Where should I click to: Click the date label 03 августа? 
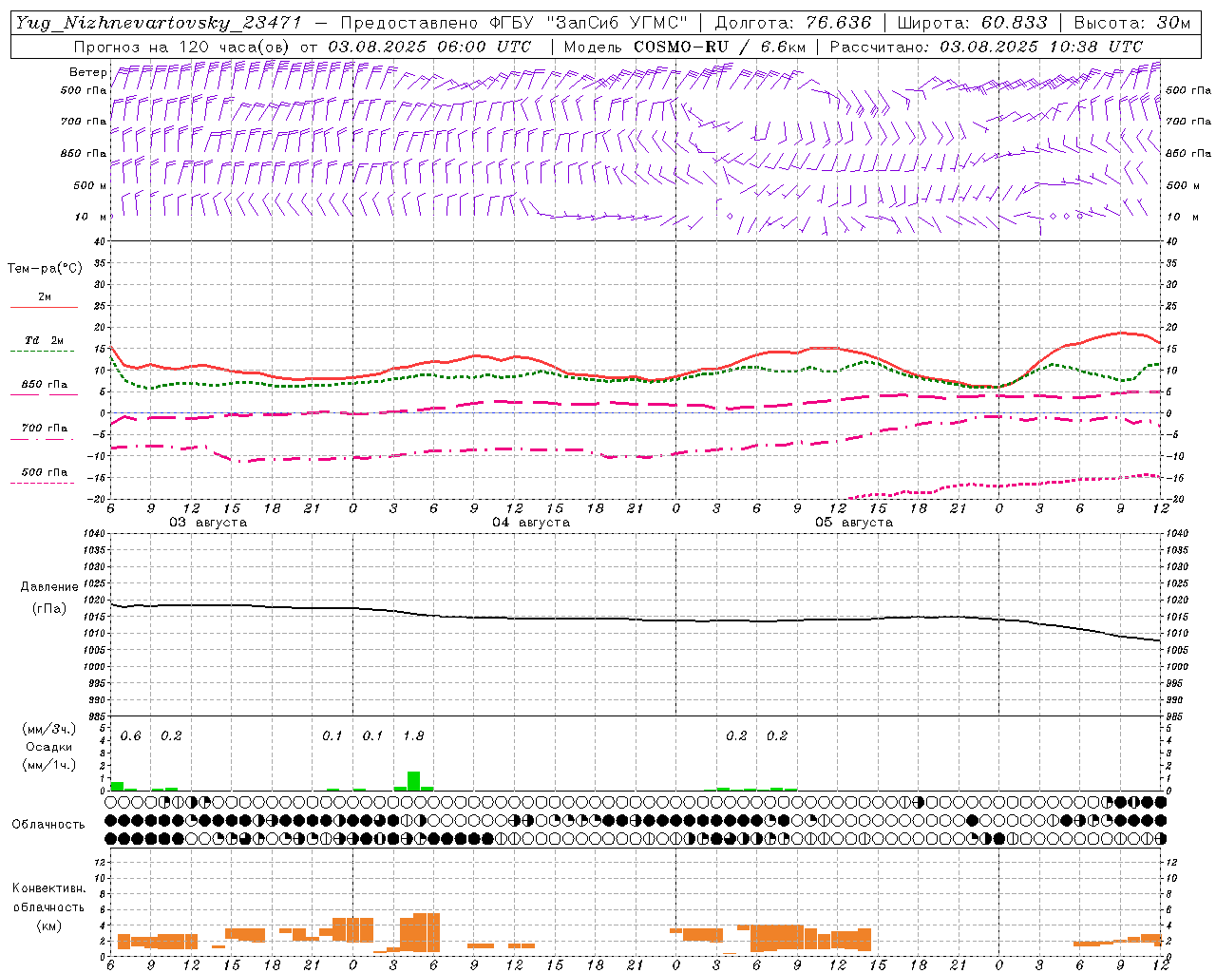click(x=208, y=523)
